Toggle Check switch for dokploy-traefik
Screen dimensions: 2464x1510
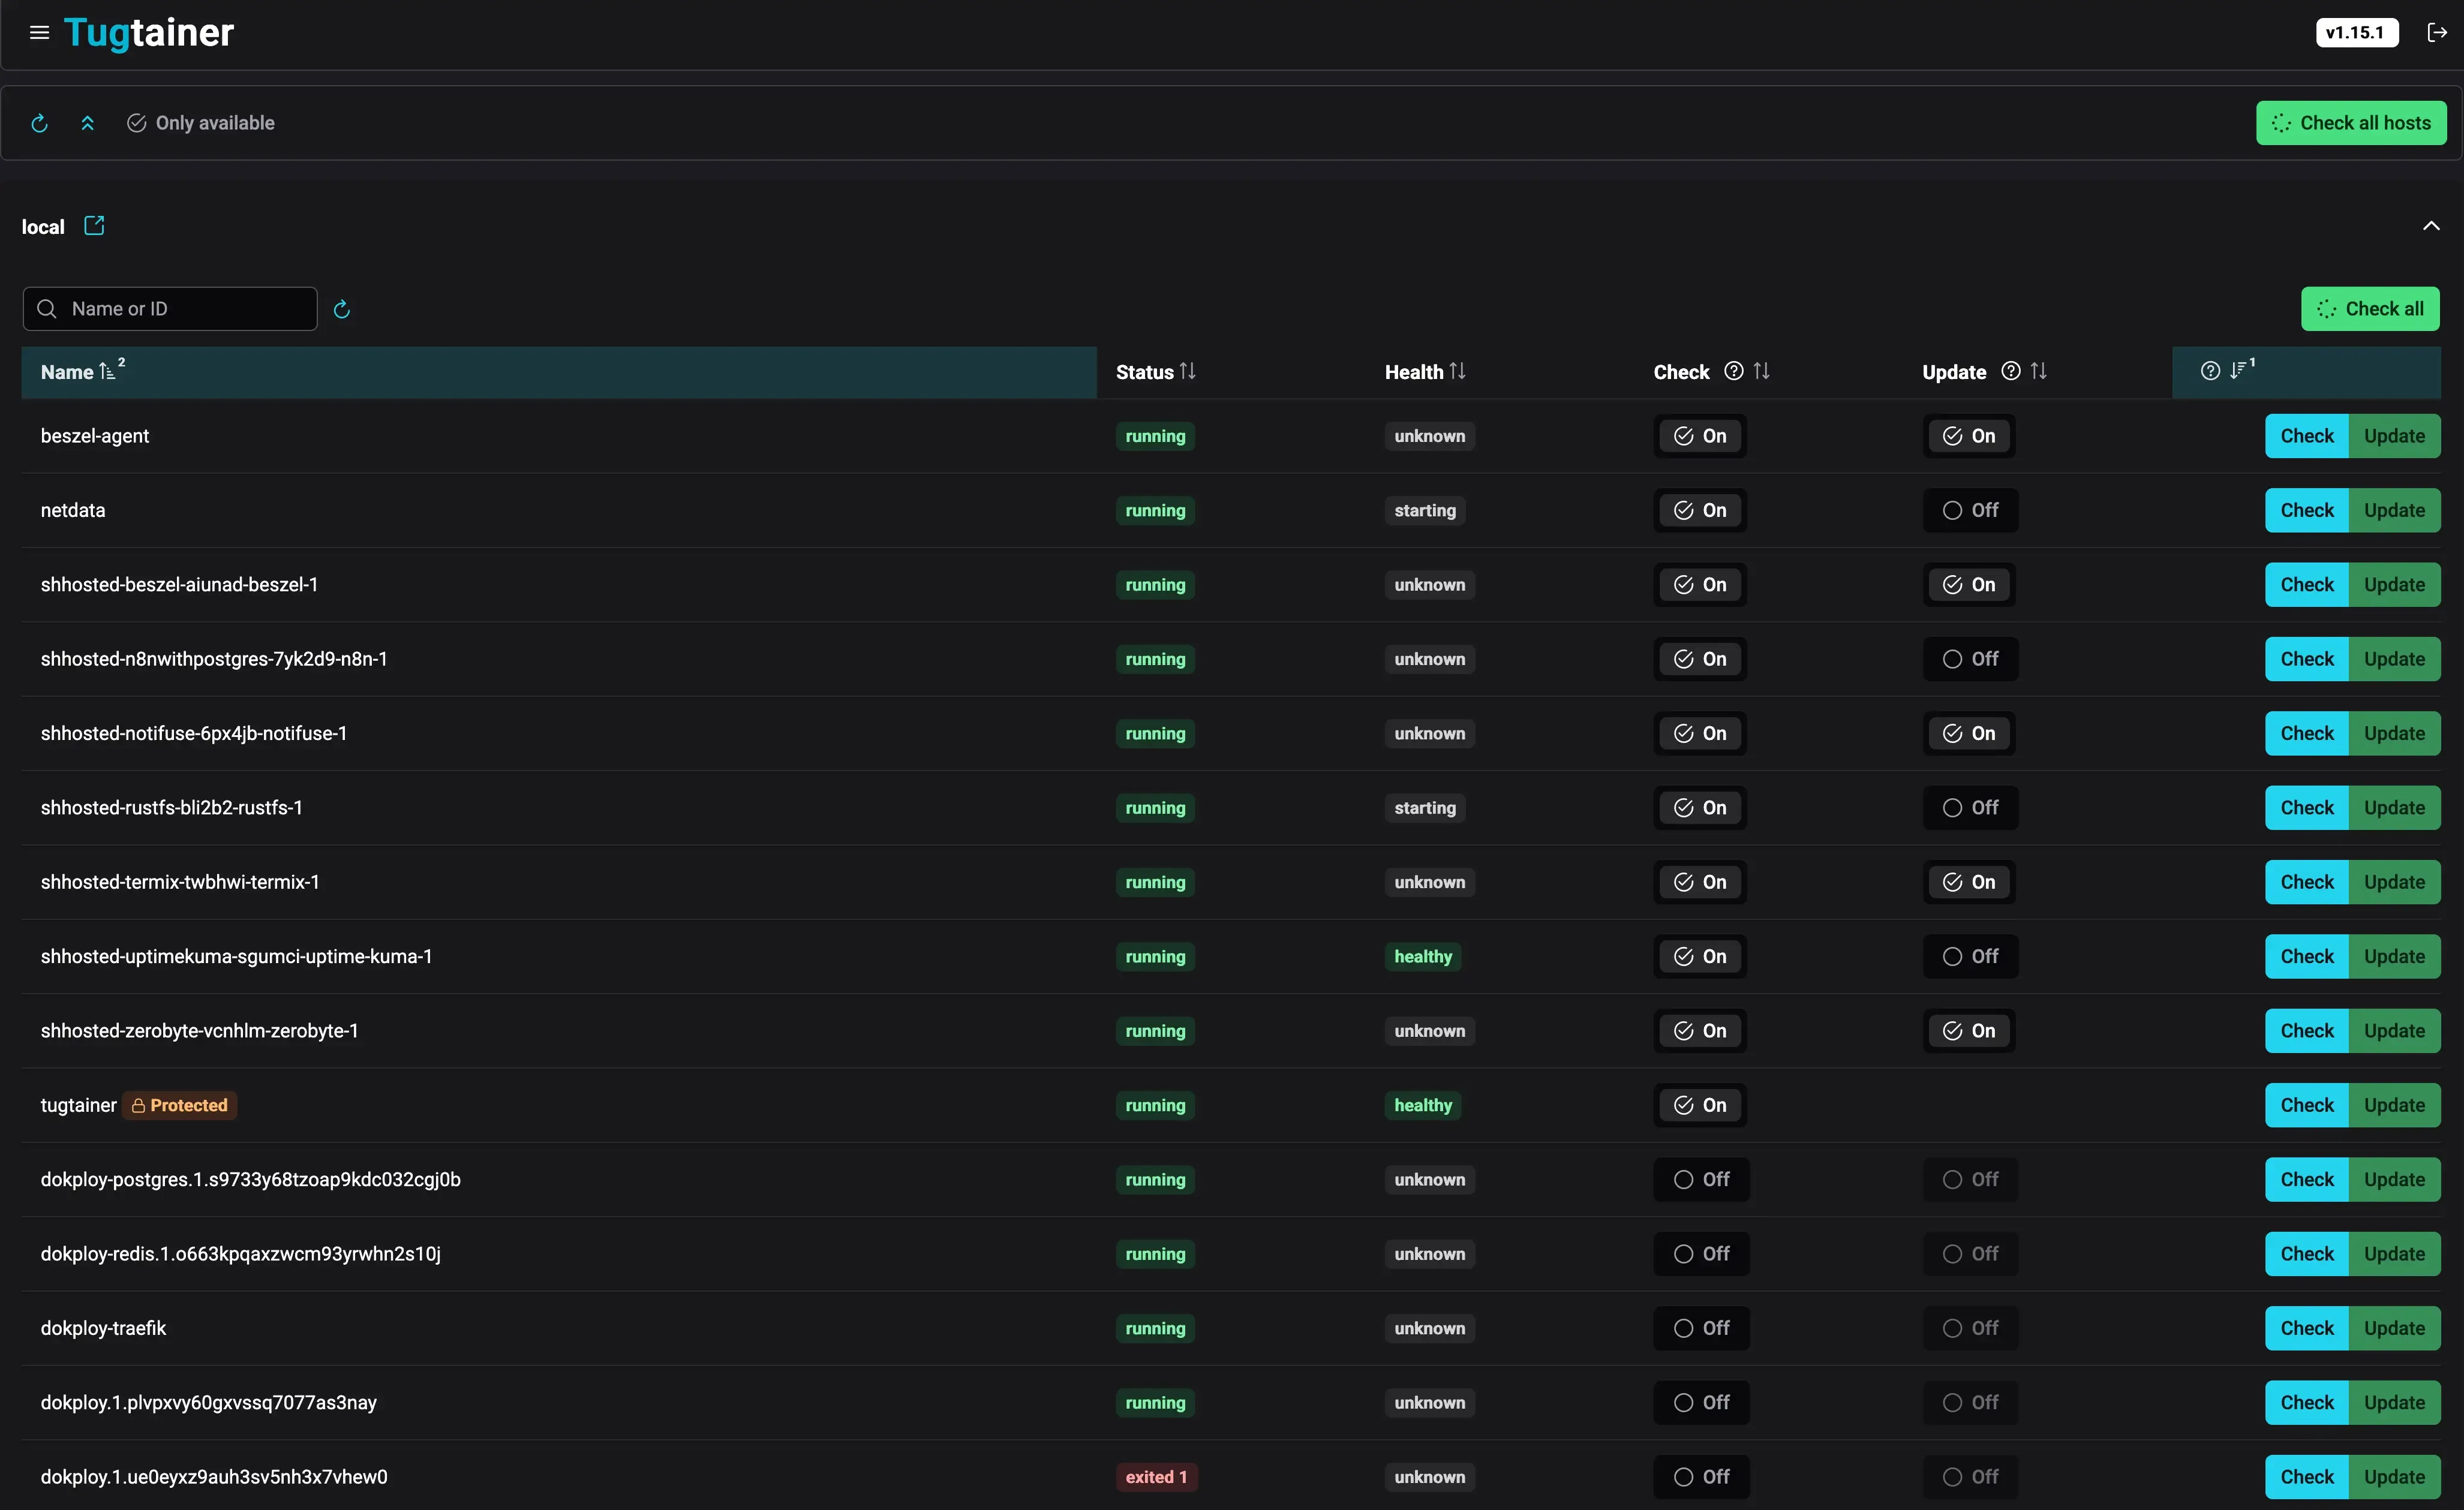(x=1701, y=1328)
